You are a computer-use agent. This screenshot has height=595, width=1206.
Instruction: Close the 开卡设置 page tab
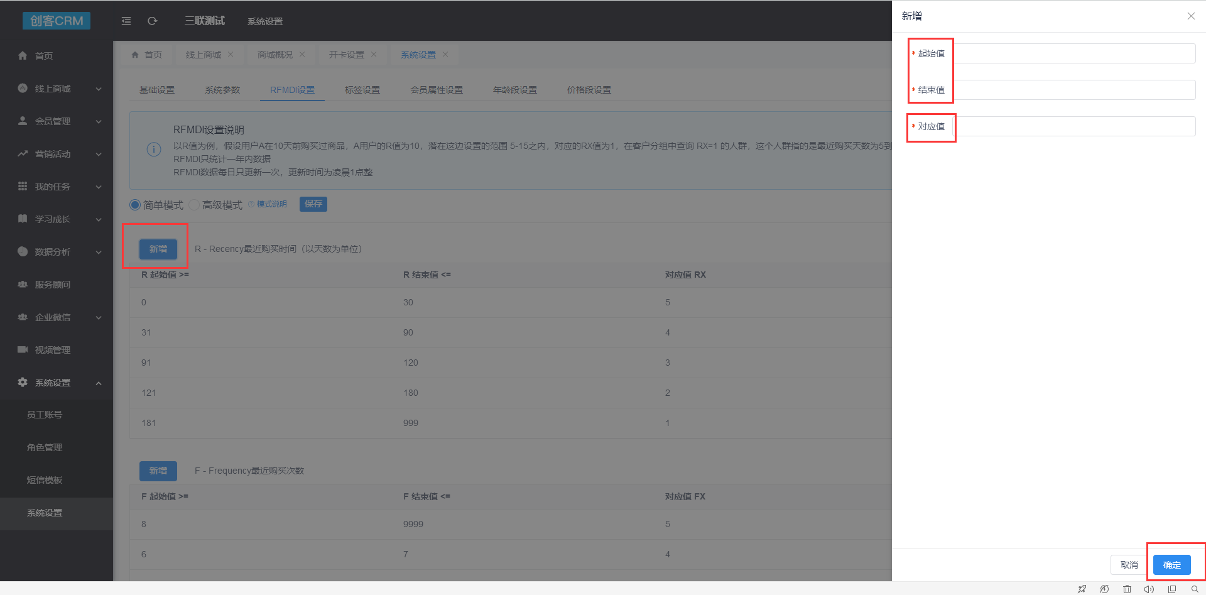click(x=374, y=55)
